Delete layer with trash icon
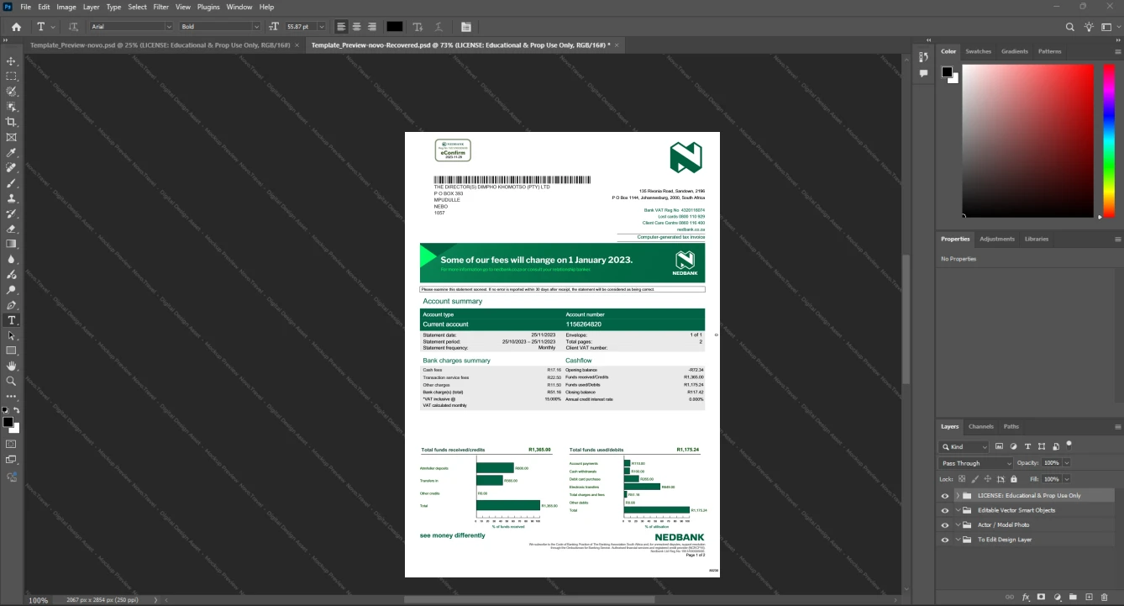This screenshot has width=1124, height=606. pyautogui.click(x=1105, y=598)
